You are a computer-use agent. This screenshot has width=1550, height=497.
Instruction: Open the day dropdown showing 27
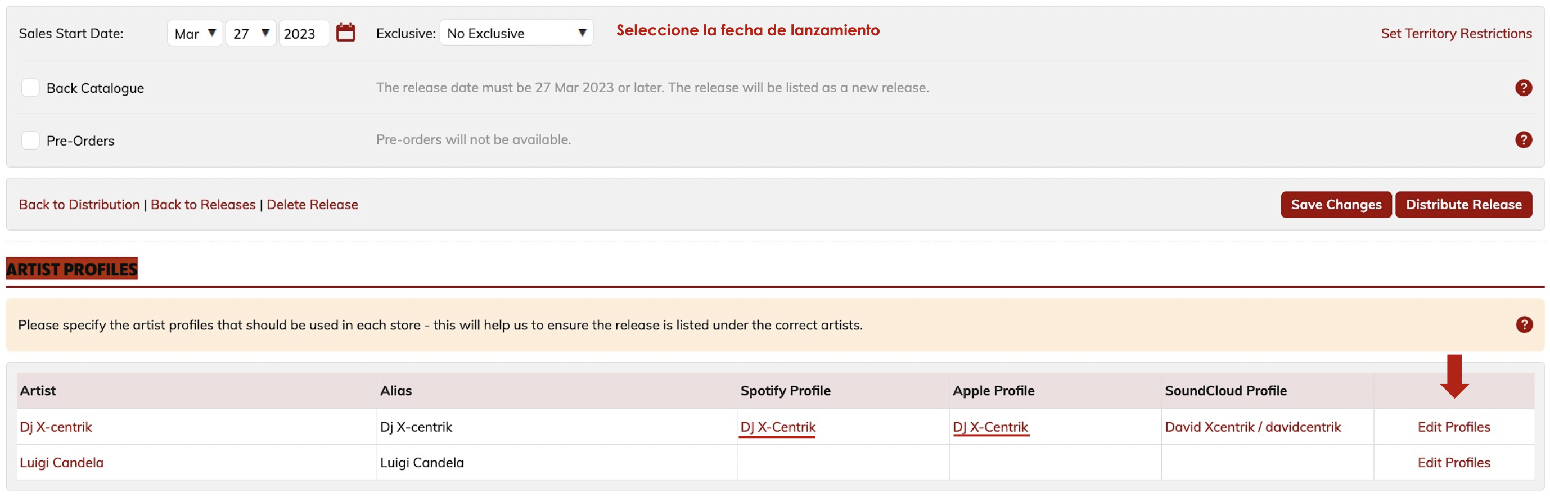point(250,33)
